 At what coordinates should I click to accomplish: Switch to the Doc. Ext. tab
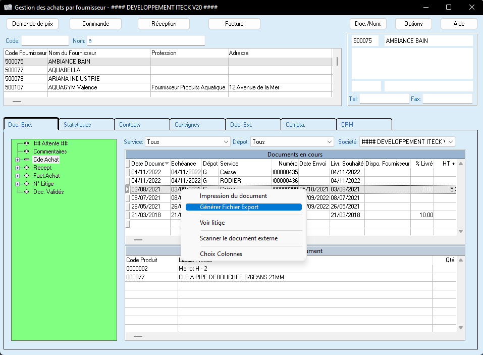252,125
